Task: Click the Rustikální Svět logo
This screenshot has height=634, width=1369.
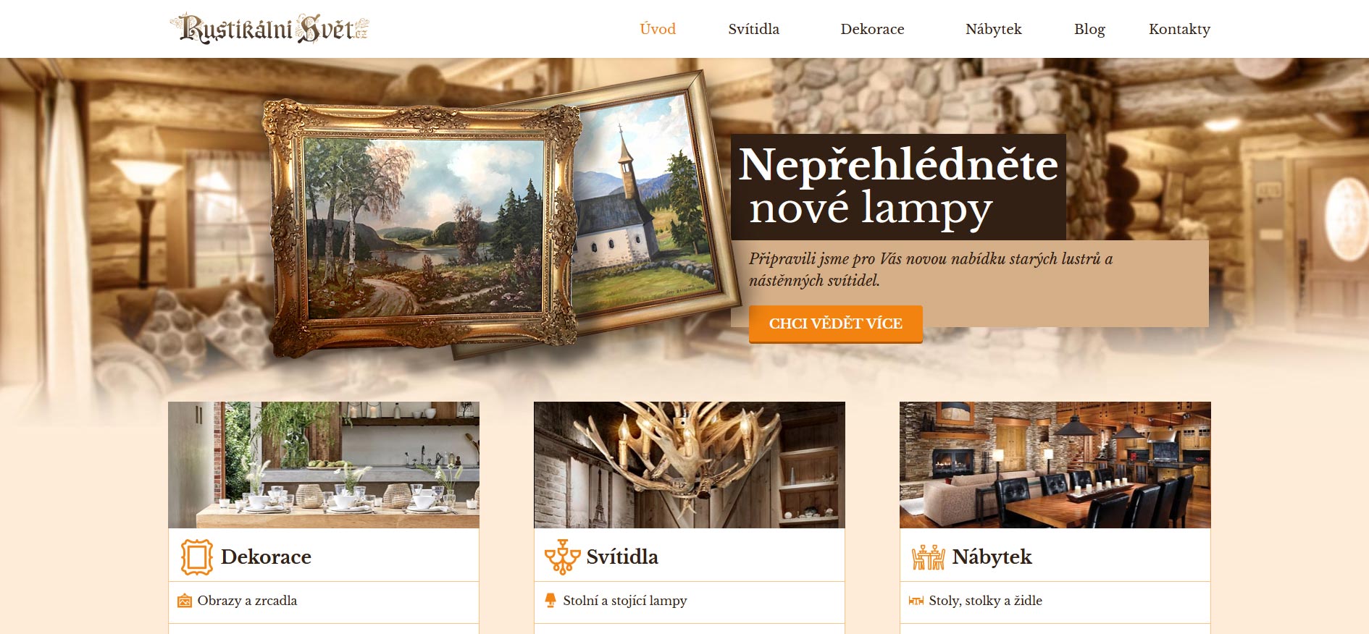Action: tap(269, 28)
